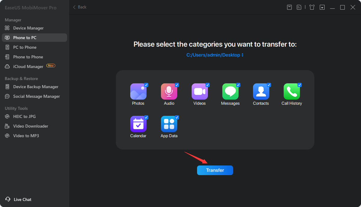Screen dimensions: 361x207
Task: Uncheck the App Data checkbox
Action: (x=177, y=117)
